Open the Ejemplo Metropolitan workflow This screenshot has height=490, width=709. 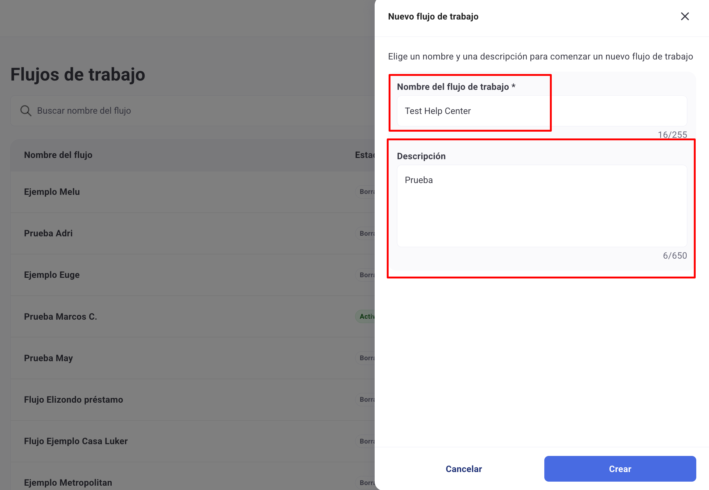(68, 482)
